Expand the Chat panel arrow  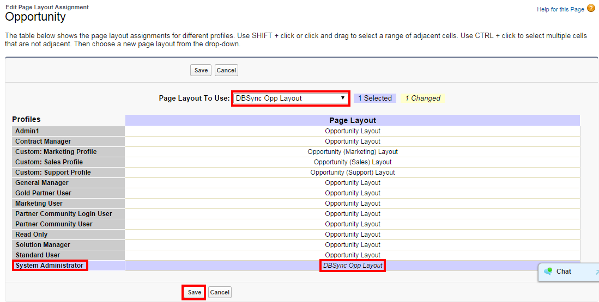596,272
